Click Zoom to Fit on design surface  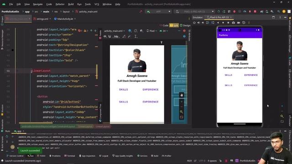(182, 117)
